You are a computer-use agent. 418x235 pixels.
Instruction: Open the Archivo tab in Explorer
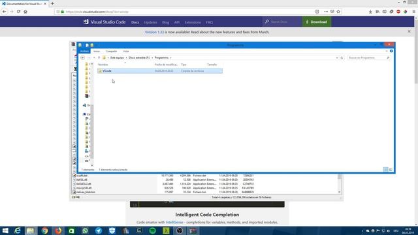[x=84, y=51]
